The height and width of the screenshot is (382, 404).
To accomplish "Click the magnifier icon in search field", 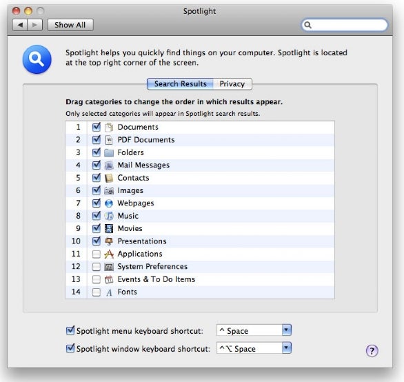I will (x=308, y=25).
